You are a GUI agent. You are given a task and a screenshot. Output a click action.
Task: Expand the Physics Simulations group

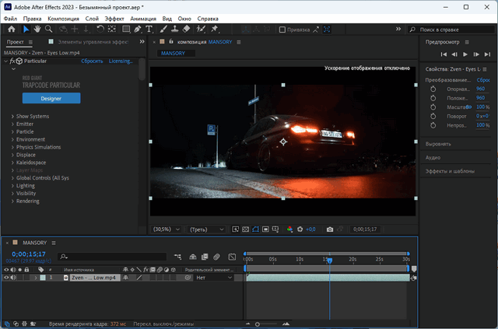(12, 147)
